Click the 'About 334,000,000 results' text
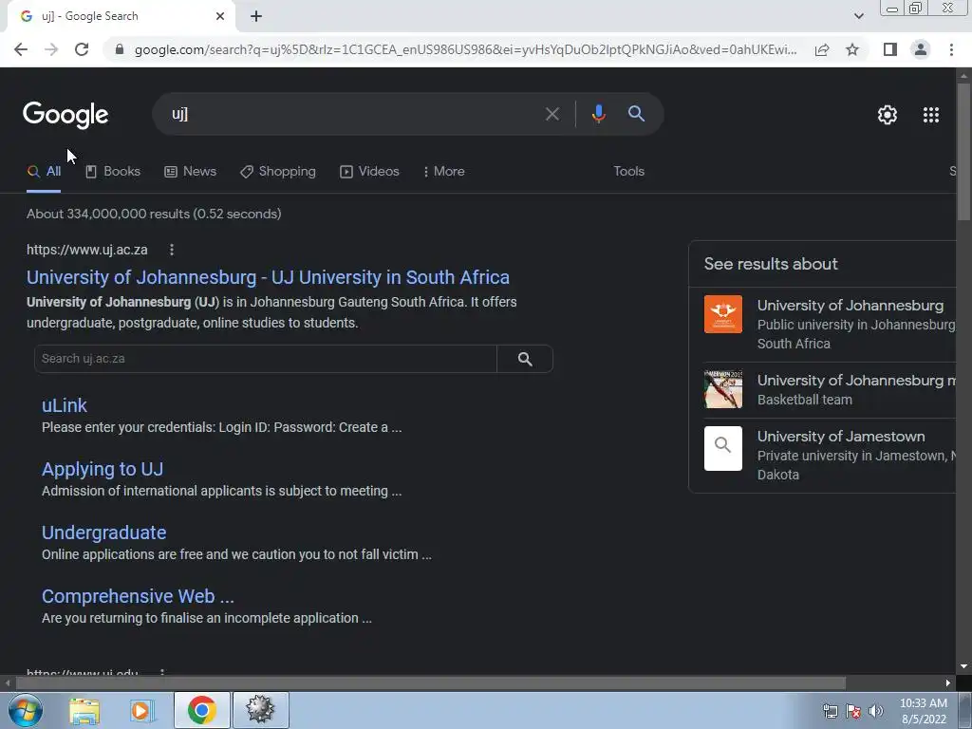Image resolution: width=972 pixels, height=729 pixels. (x=154, y=214)
